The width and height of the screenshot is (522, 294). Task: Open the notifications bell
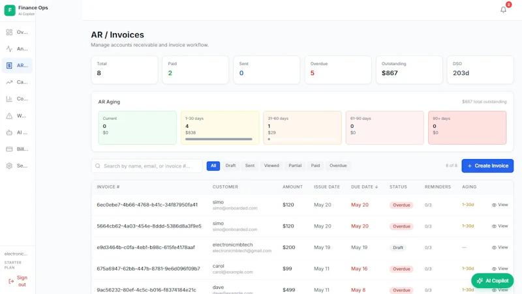pos(503,10)
